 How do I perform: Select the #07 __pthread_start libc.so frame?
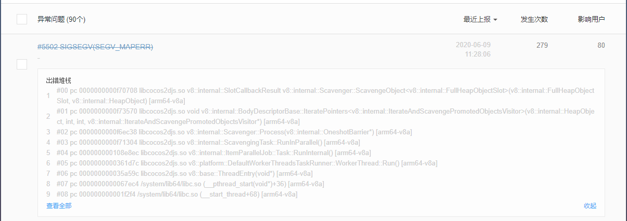pyautogui.click(x=191, y=184)
